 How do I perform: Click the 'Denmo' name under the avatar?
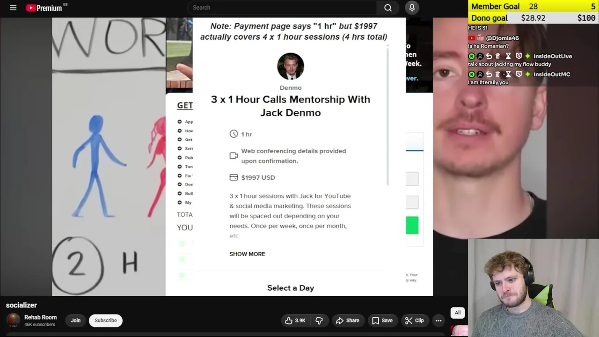pos(291,88)
